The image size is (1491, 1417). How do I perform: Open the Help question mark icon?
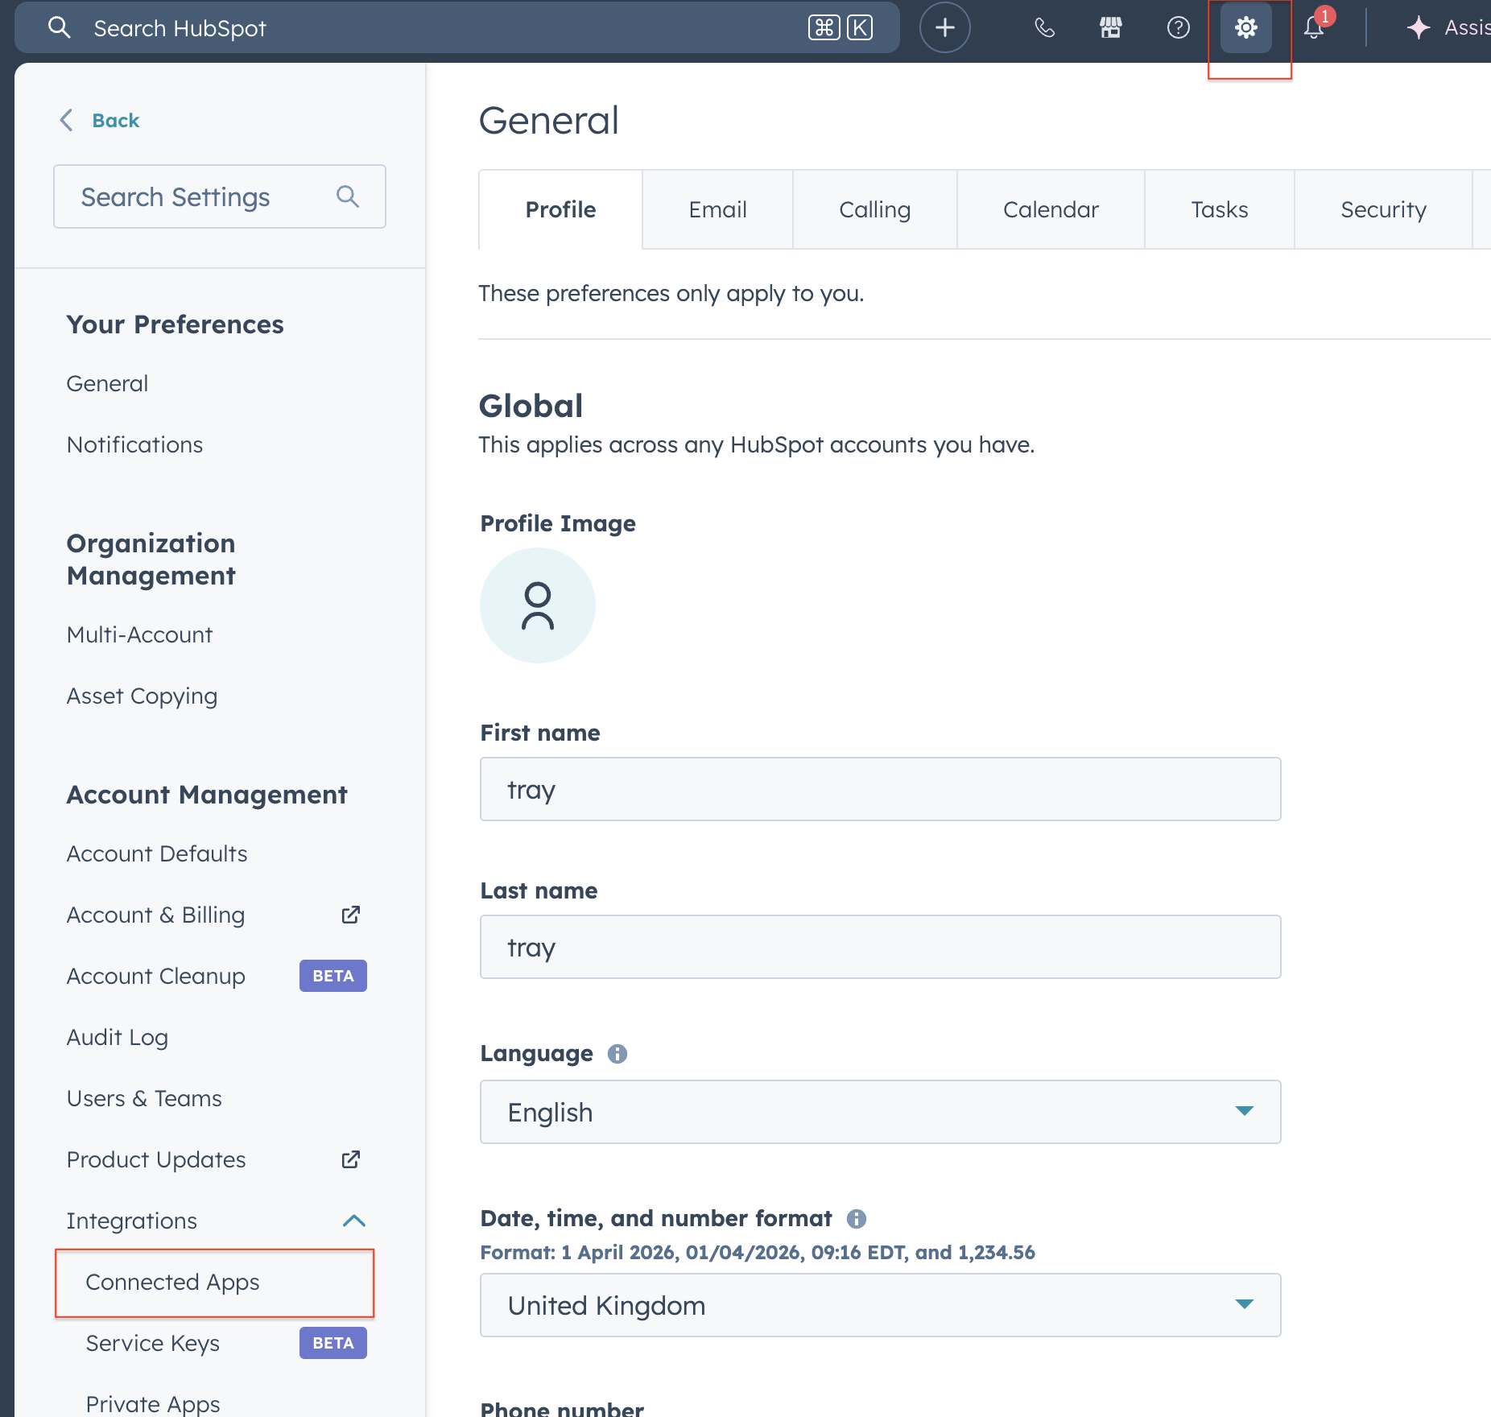tap(1177, 27)
